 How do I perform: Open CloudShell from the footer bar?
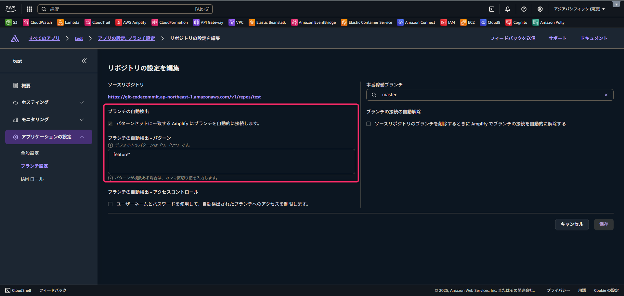(18, 290)
